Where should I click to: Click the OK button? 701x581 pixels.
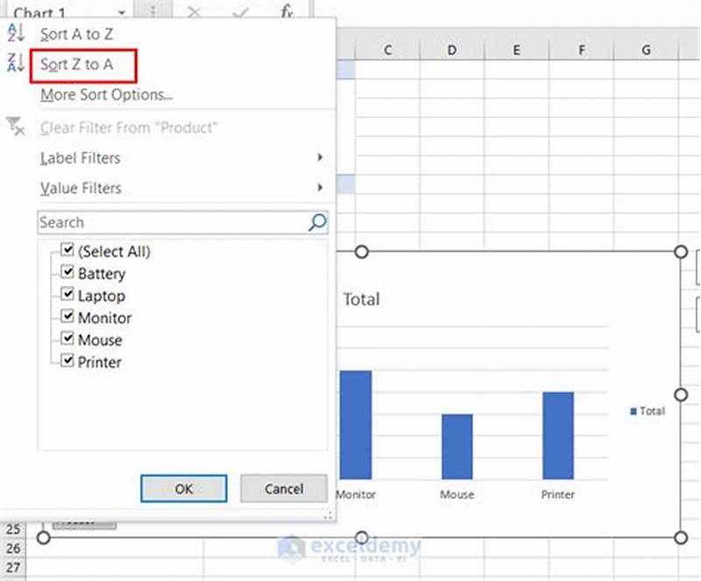pos(183,488)
